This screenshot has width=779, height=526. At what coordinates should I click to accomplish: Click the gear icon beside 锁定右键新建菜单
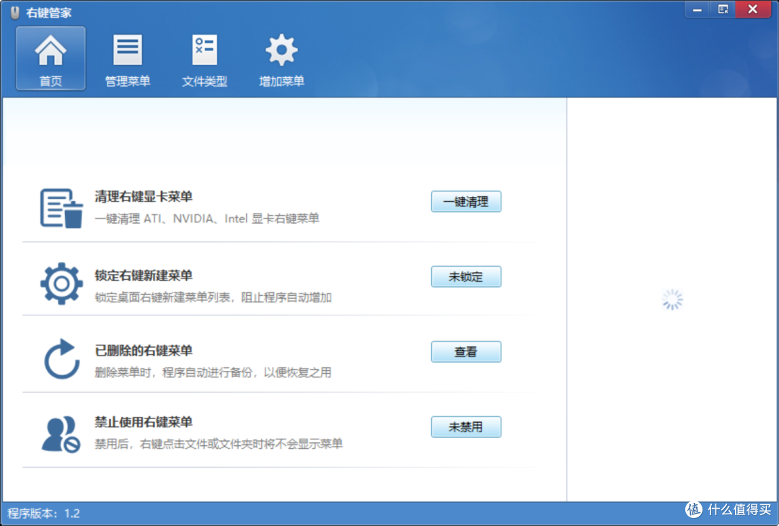[x=61, y=284]
